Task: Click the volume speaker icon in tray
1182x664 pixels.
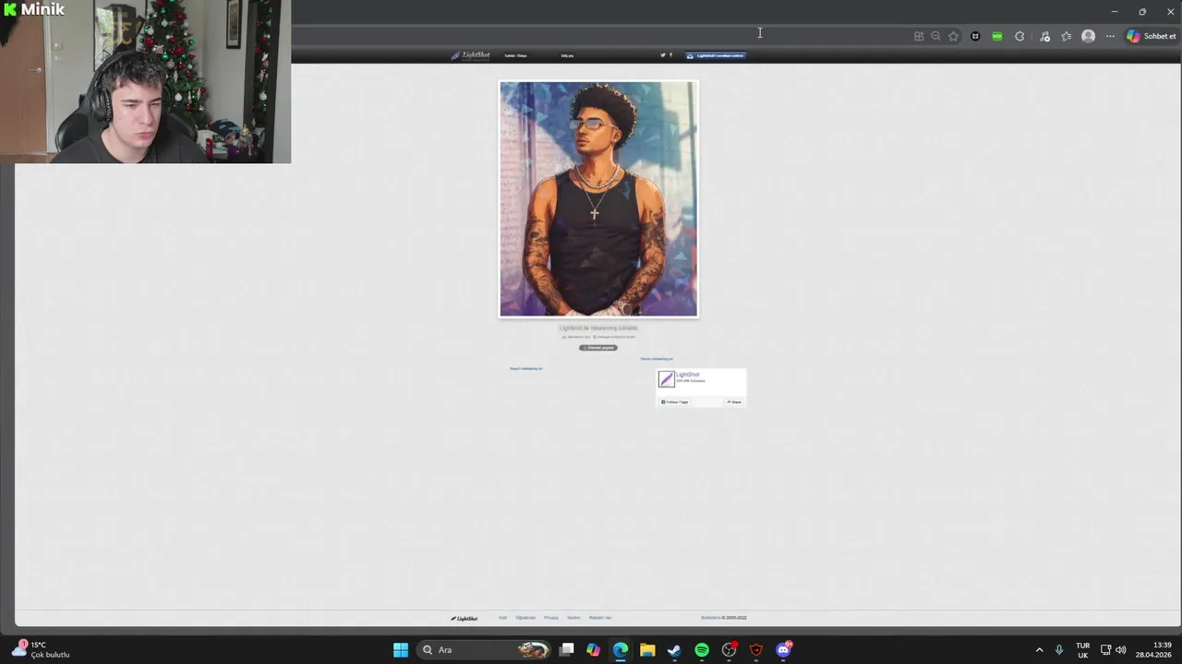Action: pos(1121,650)
